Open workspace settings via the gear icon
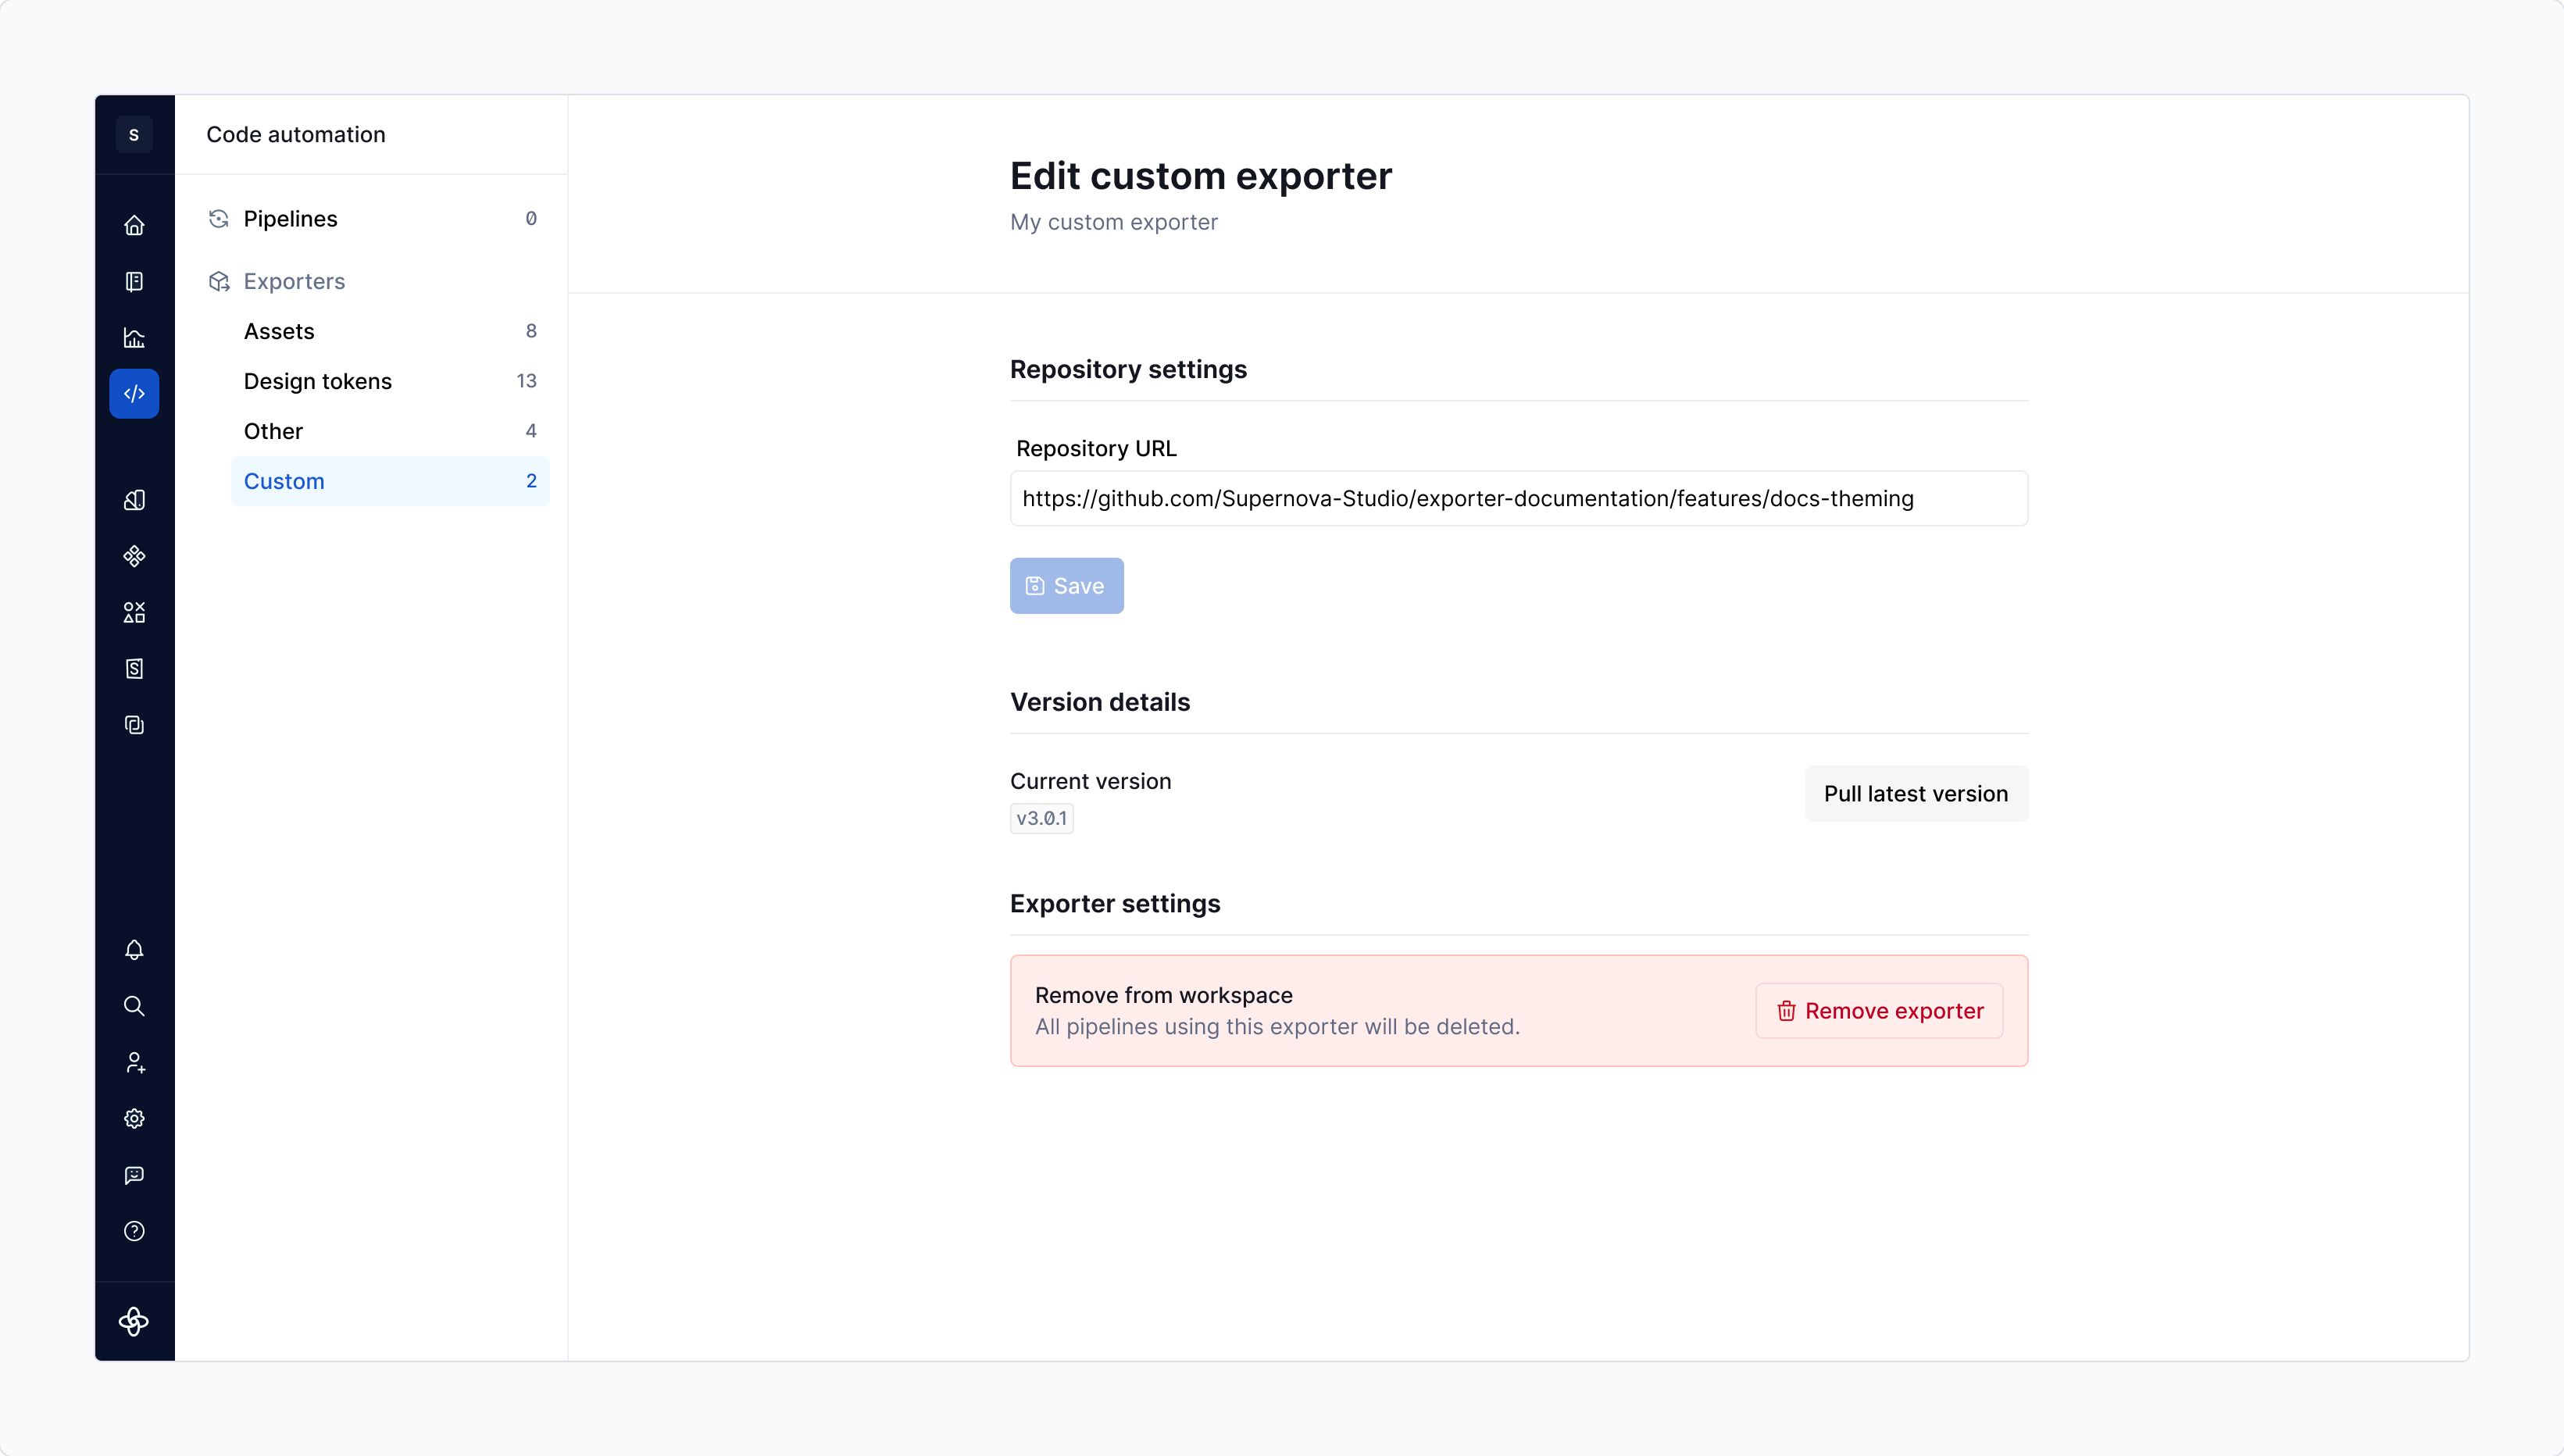 pos(134,1118)
